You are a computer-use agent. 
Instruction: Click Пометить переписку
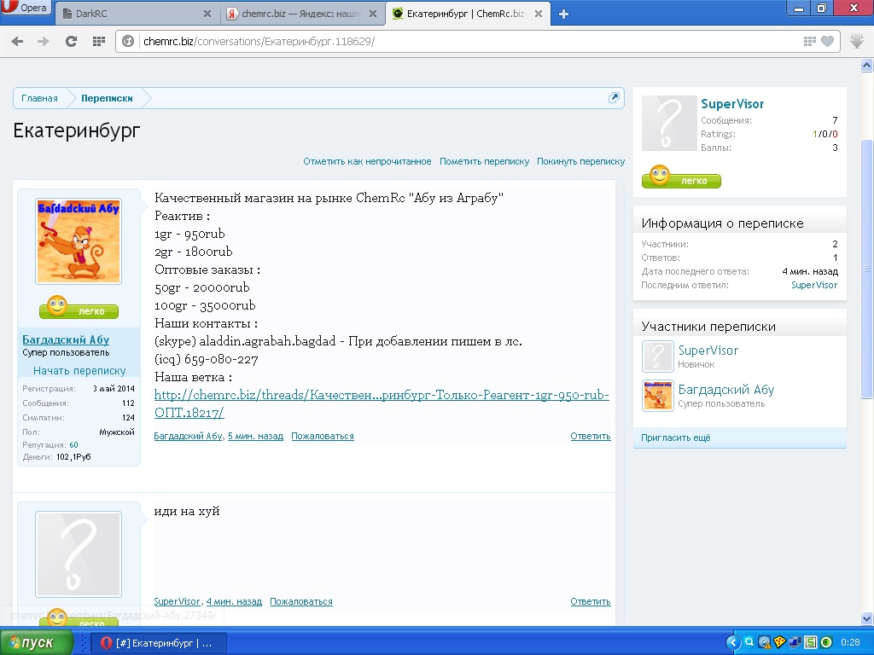pos(485,161)
